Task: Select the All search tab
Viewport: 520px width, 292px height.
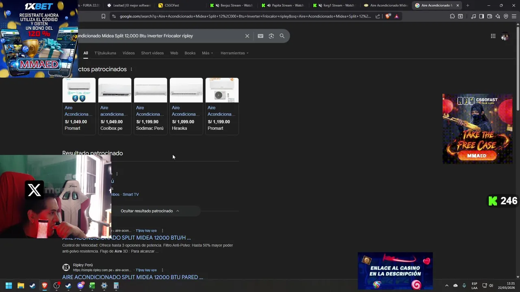Action: tap(86, 53)
